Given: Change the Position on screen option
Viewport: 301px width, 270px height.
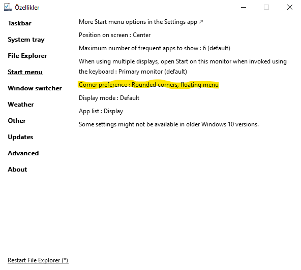Looking at the screenshot, I should point(114,35).
